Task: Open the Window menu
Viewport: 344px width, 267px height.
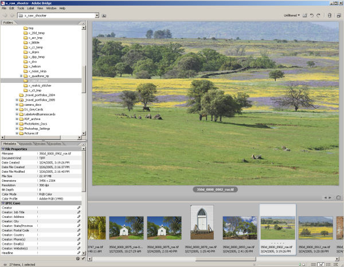Action: 52,9
